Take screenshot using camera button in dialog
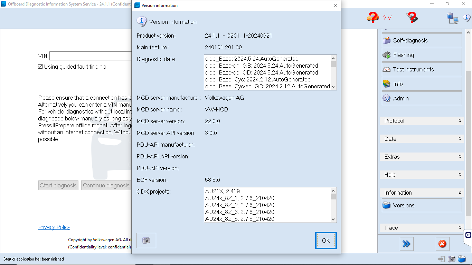 (x=146, y=241)
